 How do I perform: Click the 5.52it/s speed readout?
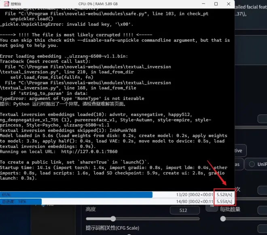225,195
